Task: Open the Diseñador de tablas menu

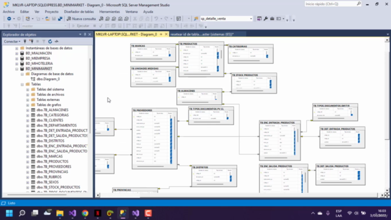Action: pos(79,12)
